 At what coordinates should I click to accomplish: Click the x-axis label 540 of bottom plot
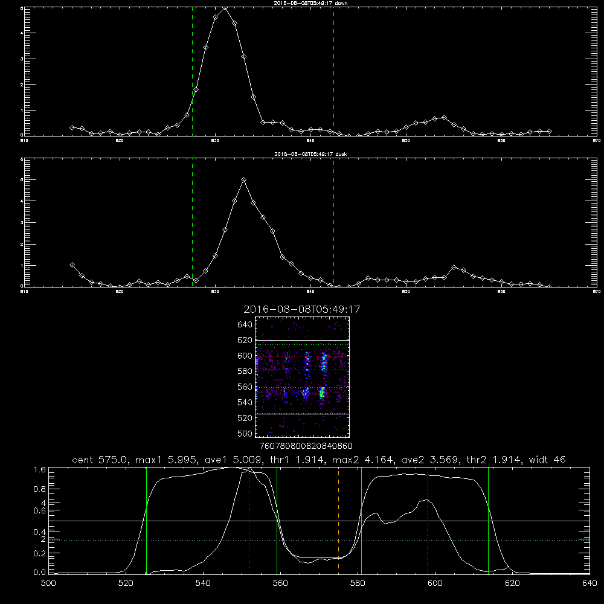[202, 583]
